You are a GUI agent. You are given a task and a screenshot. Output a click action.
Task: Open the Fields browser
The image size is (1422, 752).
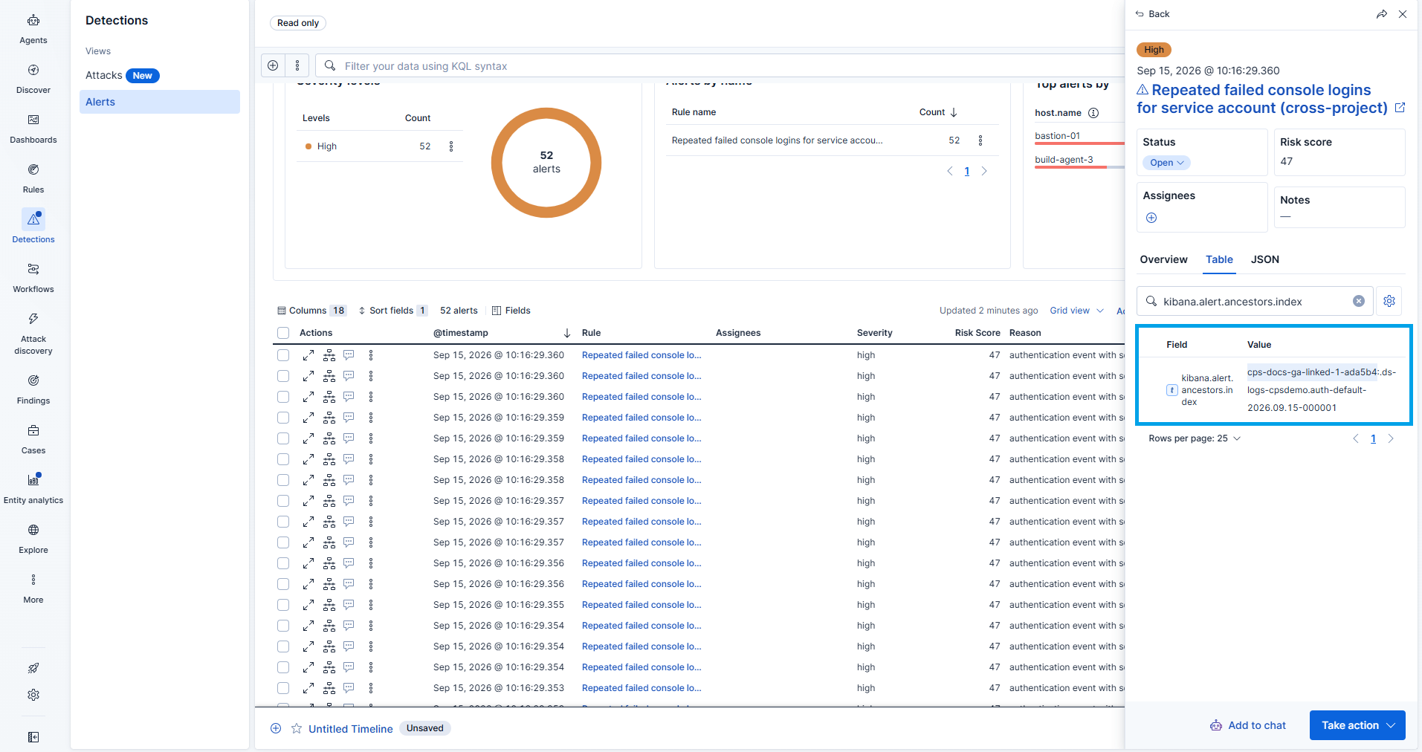511,311
